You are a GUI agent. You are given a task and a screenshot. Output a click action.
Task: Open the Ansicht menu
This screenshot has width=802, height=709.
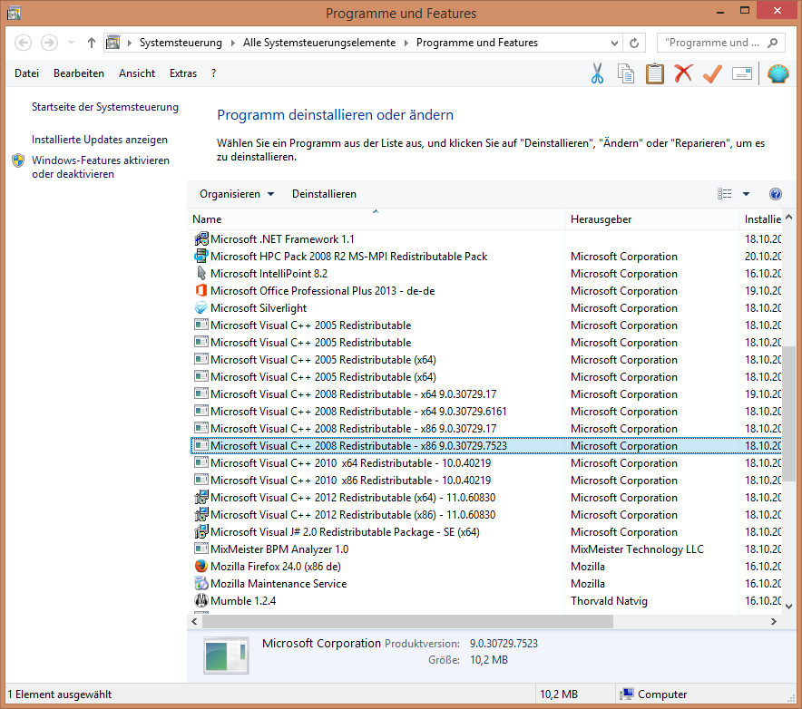137,73
